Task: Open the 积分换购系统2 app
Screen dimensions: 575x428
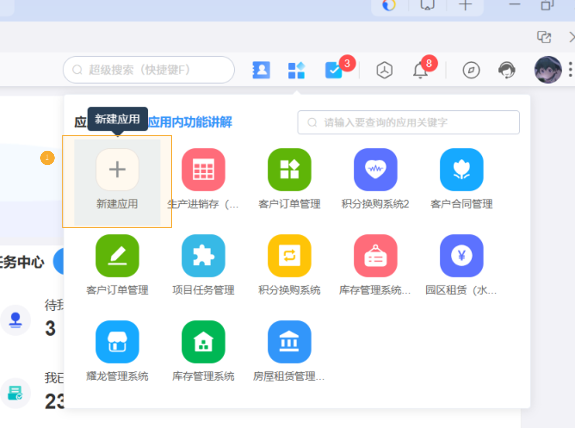Action: pos(375,170)
